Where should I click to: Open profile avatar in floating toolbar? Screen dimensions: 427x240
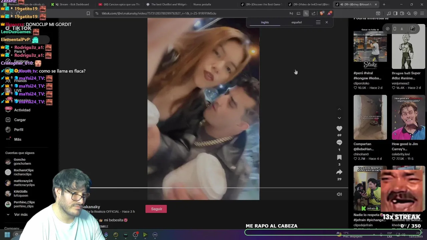(x=413, y=29)
